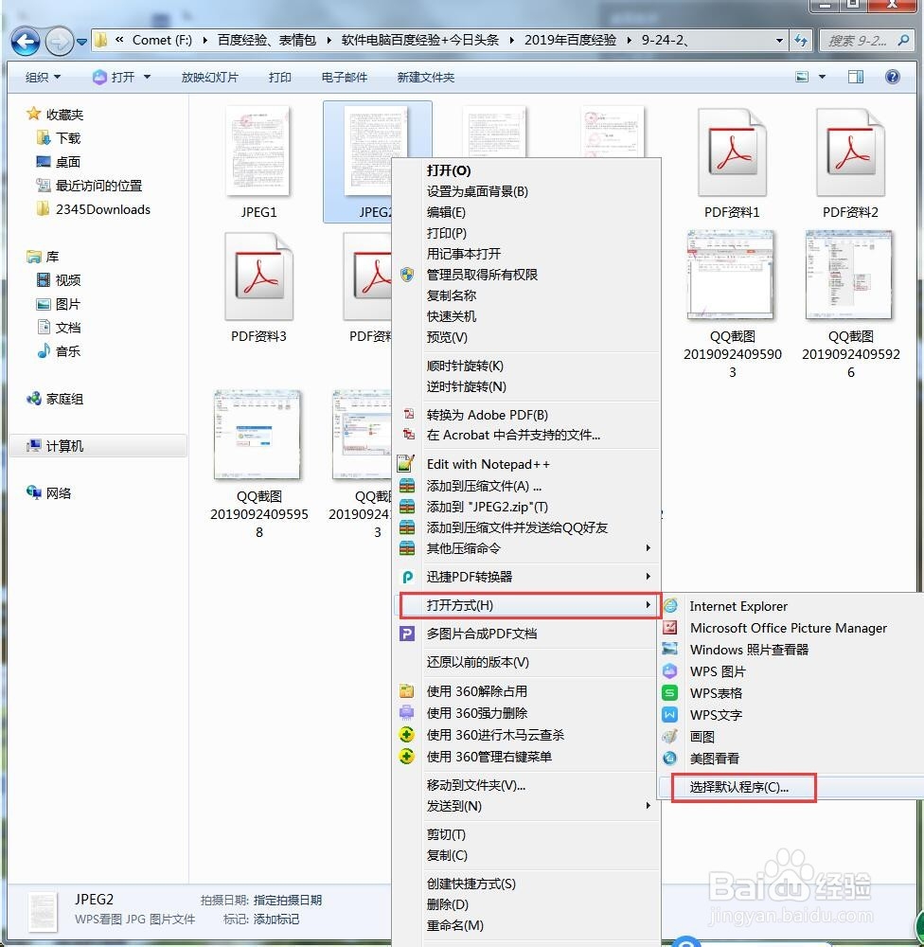Click the change view icon on the toolbar
Screen dimensions: 924x947
pos(801,77)
